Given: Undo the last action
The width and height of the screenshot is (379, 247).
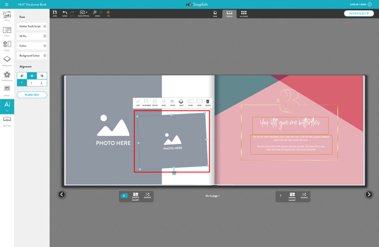Looking at the screenshot, I should pos(65,13).
